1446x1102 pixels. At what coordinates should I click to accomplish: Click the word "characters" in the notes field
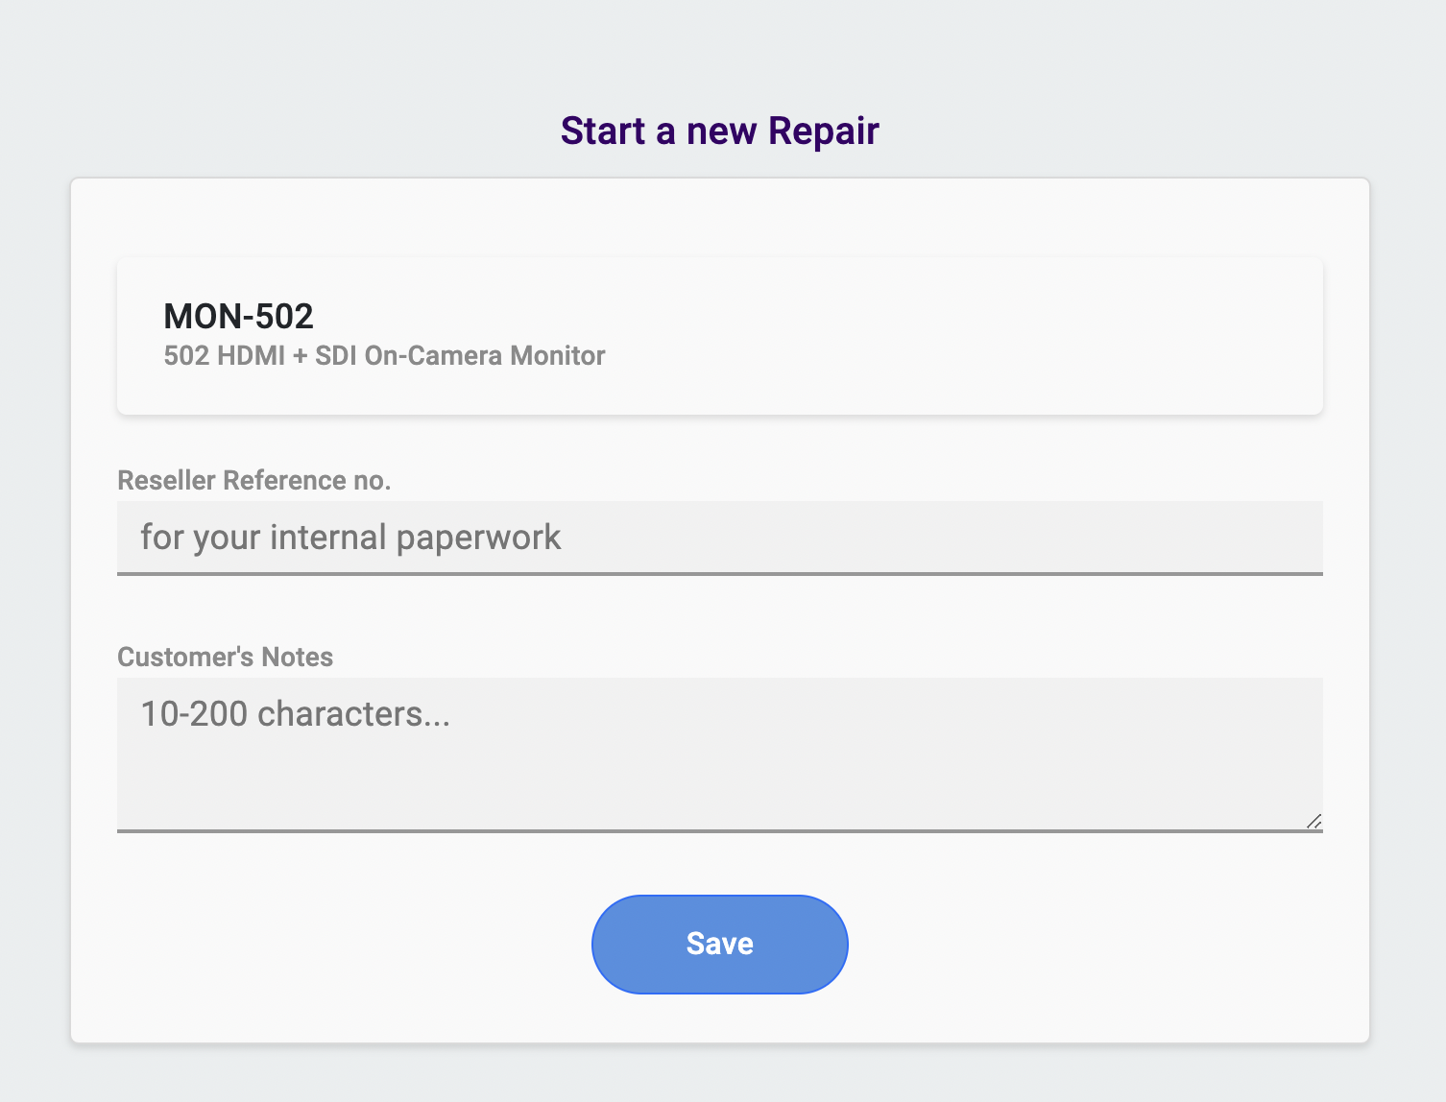[x=340, y=714]
